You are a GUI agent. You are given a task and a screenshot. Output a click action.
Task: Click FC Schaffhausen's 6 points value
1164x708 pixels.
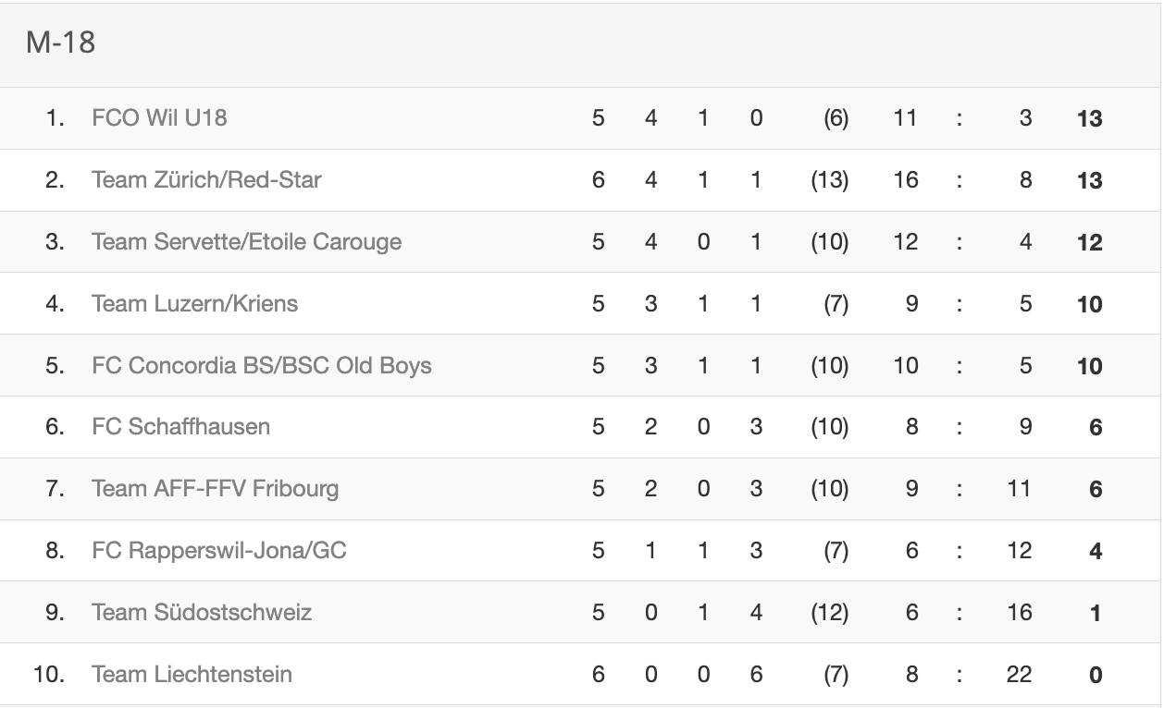click(1096, 428)
